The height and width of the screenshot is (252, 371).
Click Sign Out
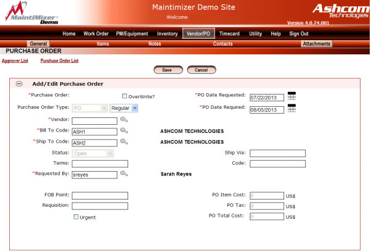299,34
